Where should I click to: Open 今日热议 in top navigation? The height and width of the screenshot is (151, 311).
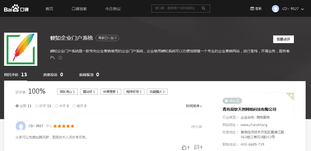click(113, 9)
